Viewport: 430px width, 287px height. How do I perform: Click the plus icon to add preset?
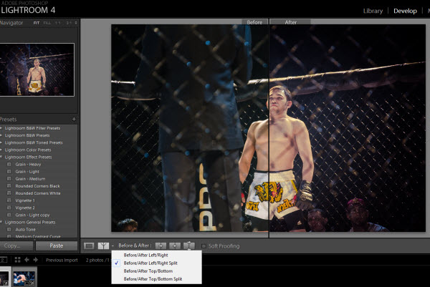(x=74, y=119)
